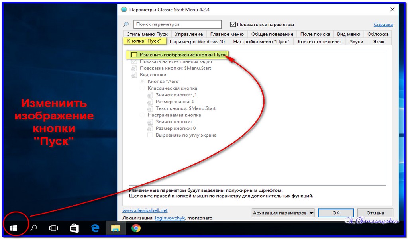Switch to Контекстное меню tab
The height and width of the screenshot is (239, 408).
pyautogui.click(x=320, y=41)
